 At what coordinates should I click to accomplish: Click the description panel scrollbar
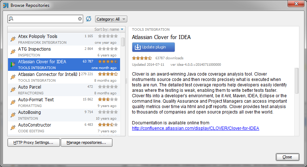(297, 76)
